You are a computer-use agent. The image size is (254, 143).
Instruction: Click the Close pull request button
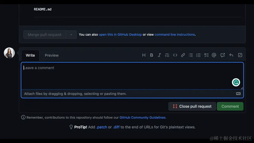click(192, 106)
